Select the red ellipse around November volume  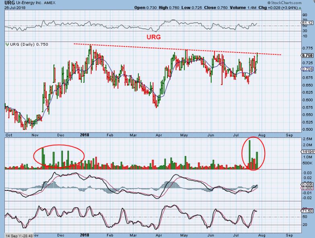[x=59, y=155]
